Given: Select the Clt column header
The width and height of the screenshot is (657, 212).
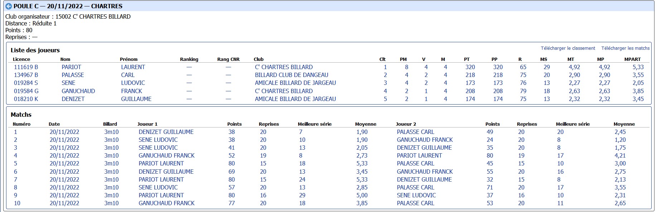Looking at the screenshot, I should [x=382, y=59].
